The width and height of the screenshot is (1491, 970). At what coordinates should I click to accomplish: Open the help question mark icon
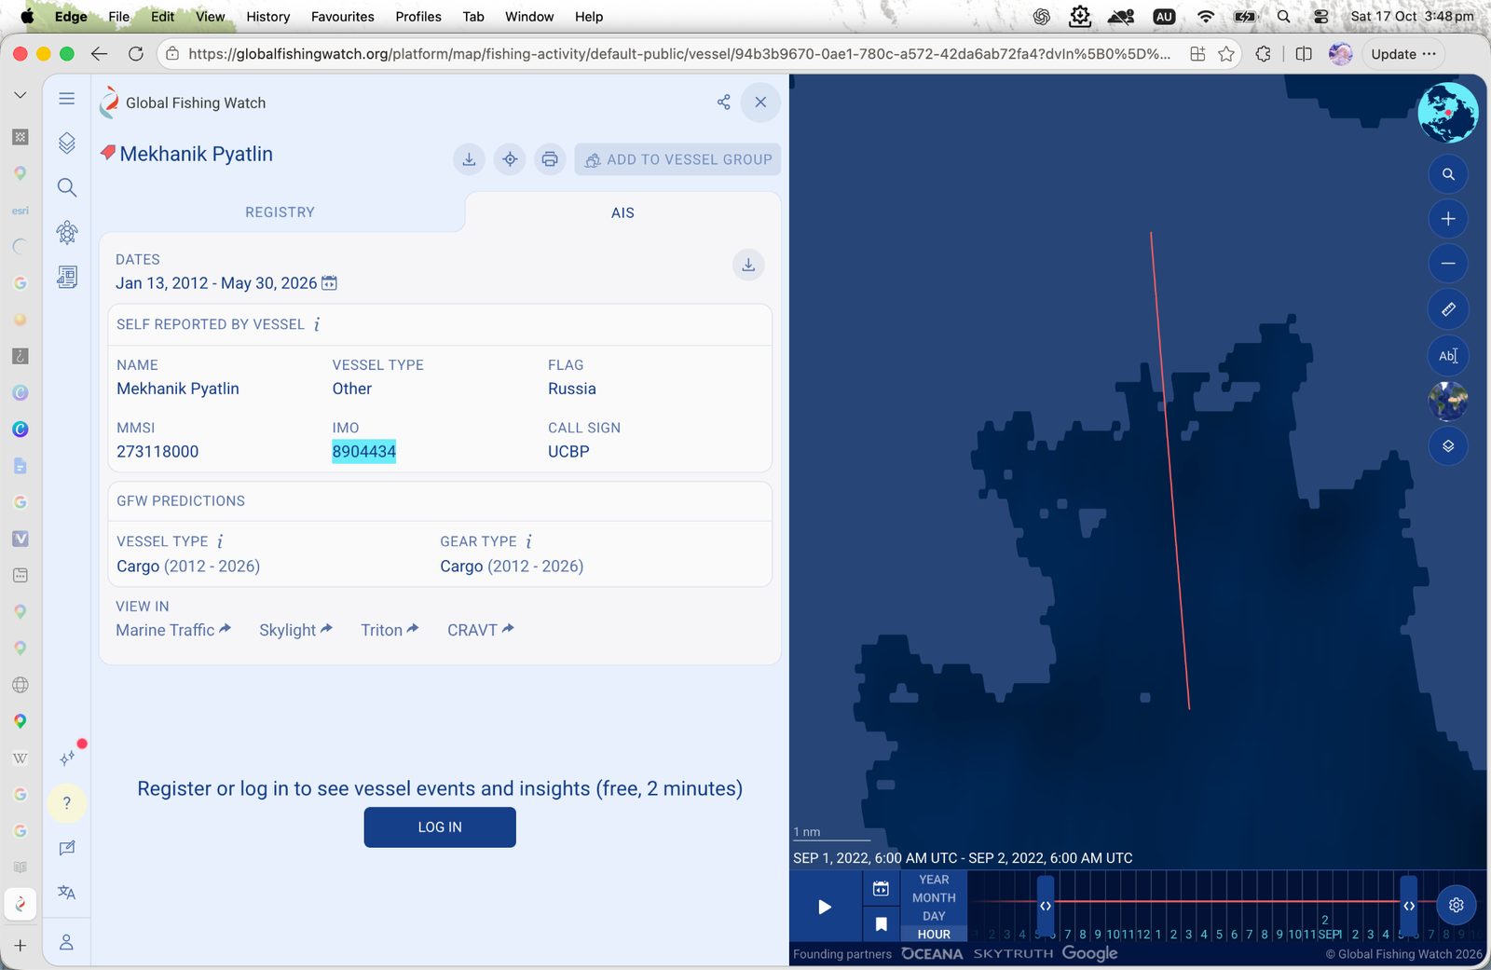tap(66, 803)
